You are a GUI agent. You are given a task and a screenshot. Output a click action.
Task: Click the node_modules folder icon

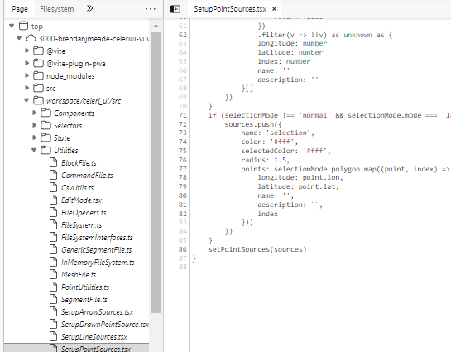coord(38,75)
